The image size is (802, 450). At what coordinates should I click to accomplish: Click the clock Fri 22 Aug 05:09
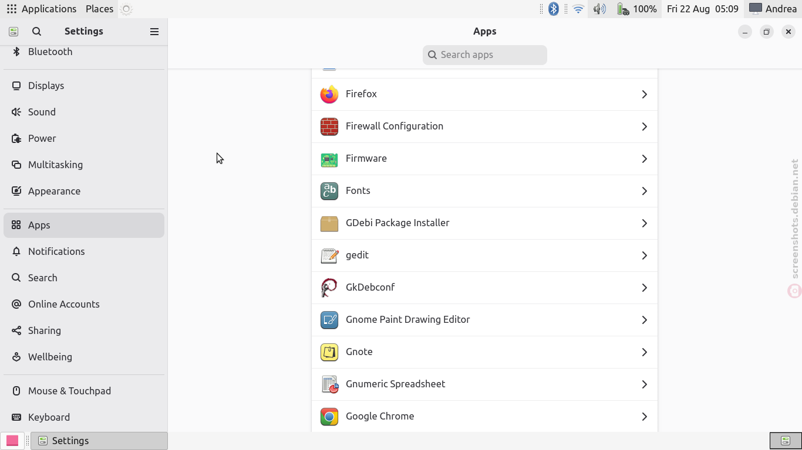702,9
